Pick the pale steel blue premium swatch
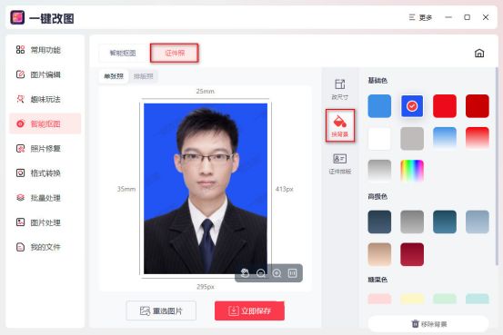The image size is (503, 335). pos(478,222)
